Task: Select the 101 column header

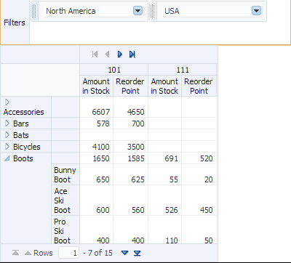Action: 114,70
